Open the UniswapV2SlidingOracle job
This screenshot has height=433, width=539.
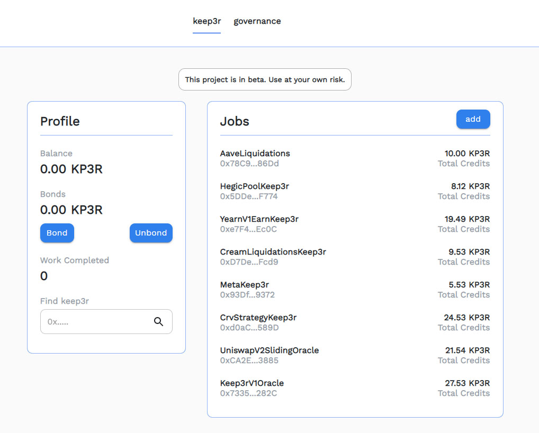click(270, 350)
